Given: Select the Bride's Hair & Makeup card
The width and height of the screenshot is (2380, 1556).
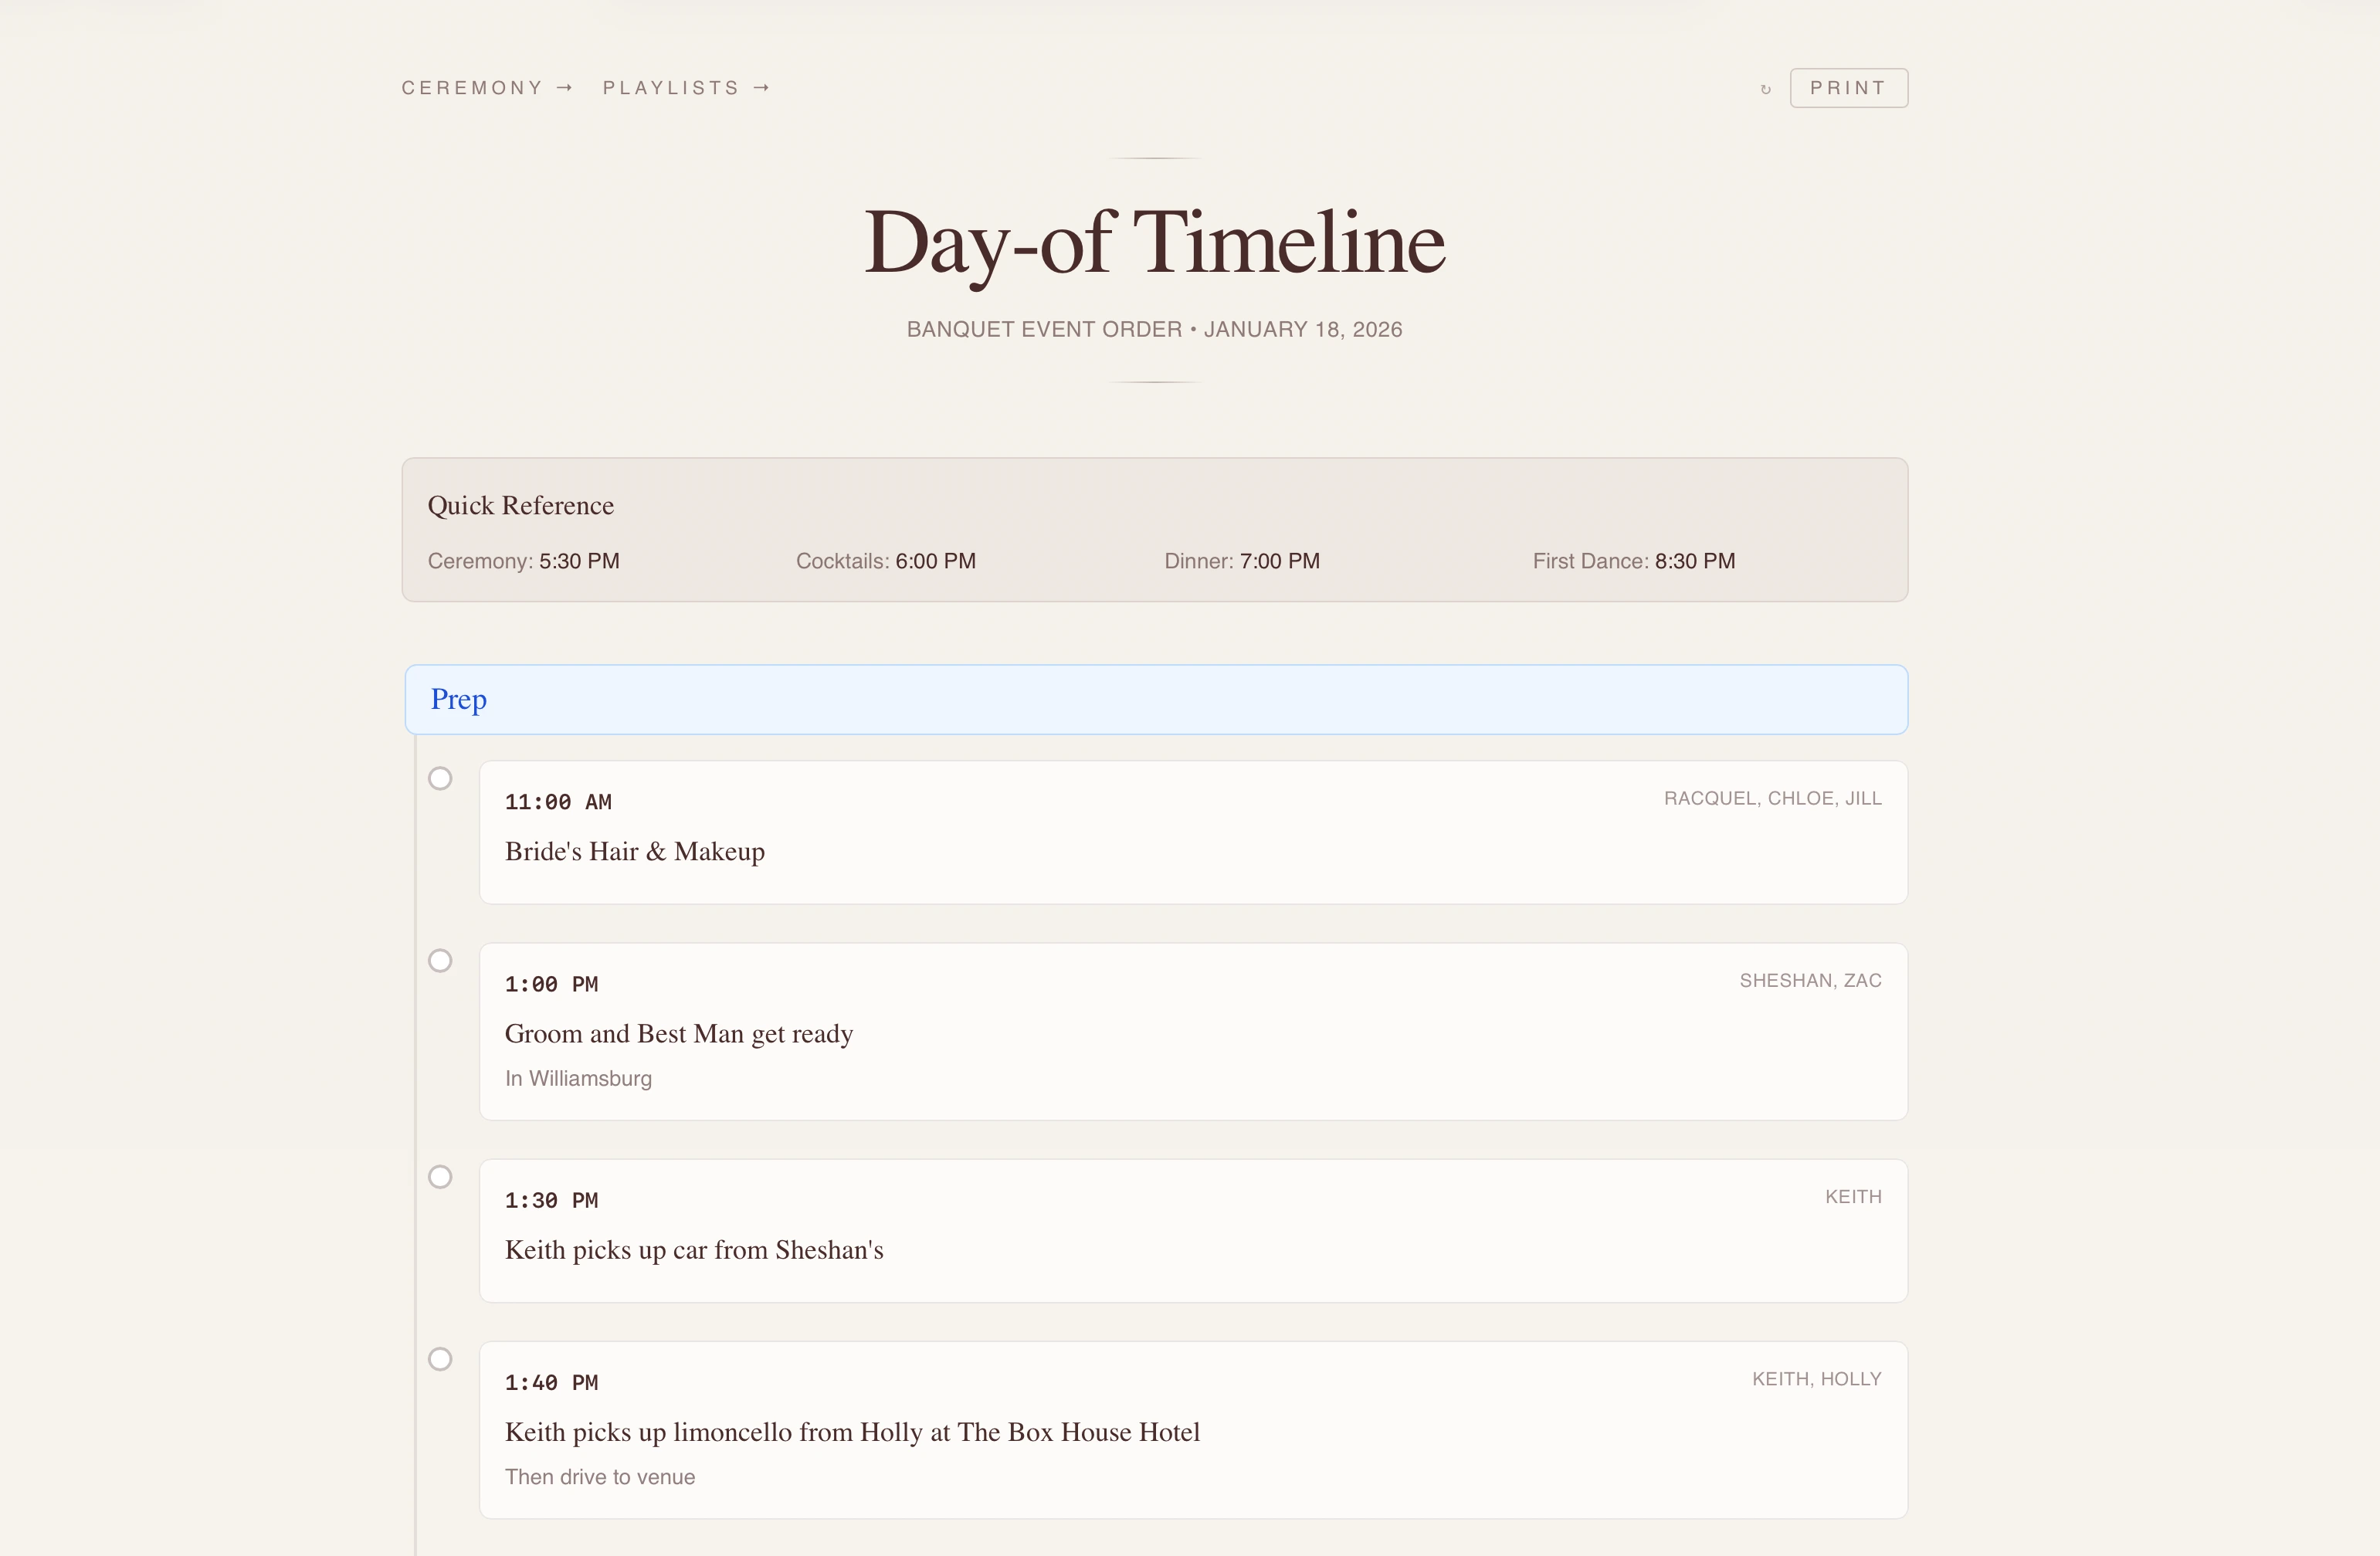Looking at the screenshot, I should tap(1193, 832).
